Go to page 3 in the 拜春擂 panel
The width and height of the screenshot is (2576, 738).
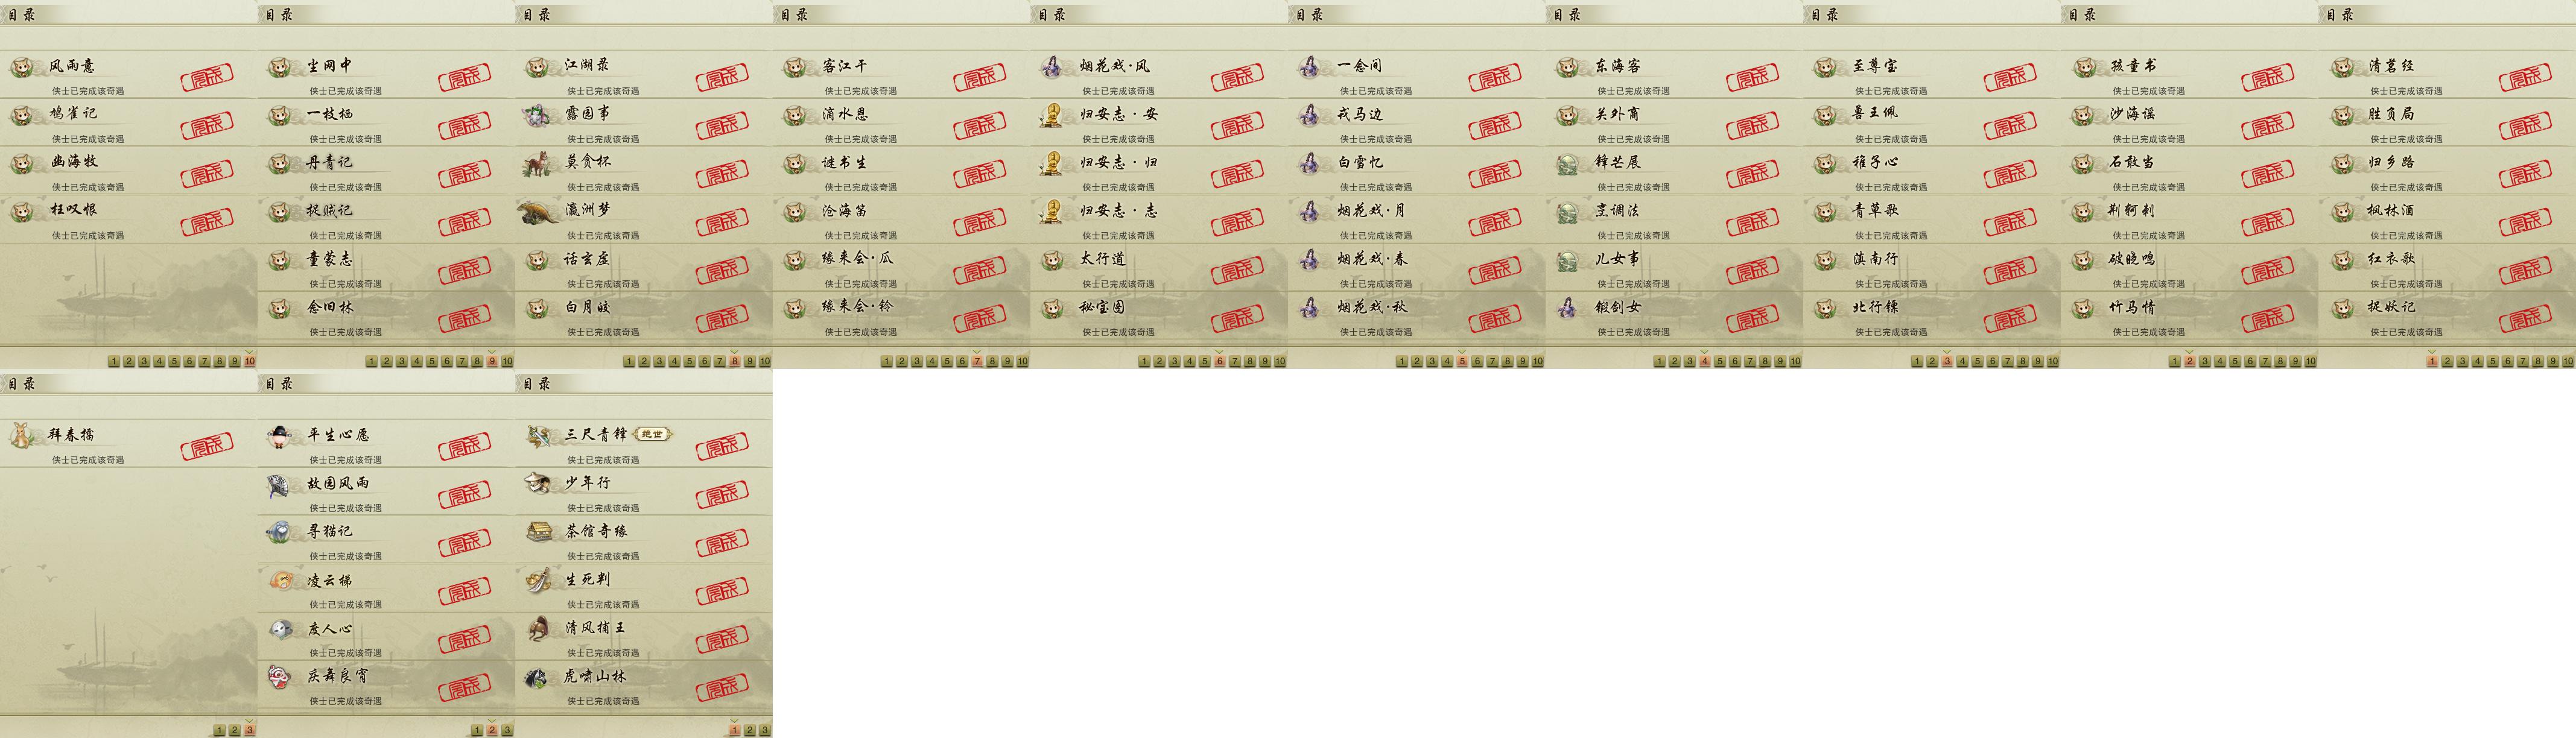(x=250, y=730)
